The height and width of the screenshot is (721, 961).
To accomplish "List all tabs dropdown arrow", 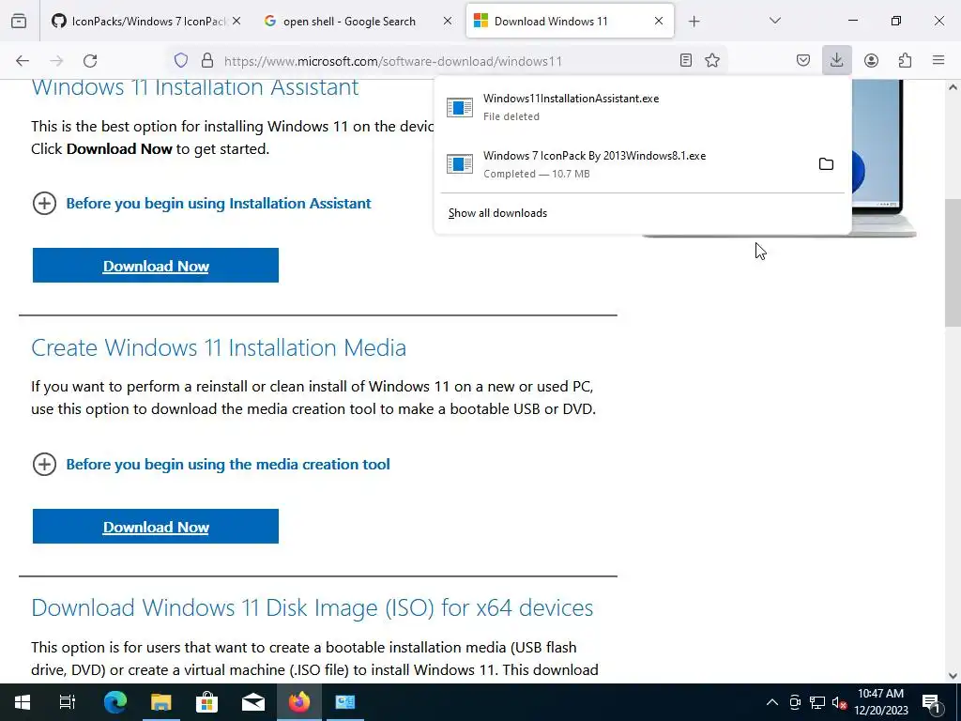I will point(774,22).
